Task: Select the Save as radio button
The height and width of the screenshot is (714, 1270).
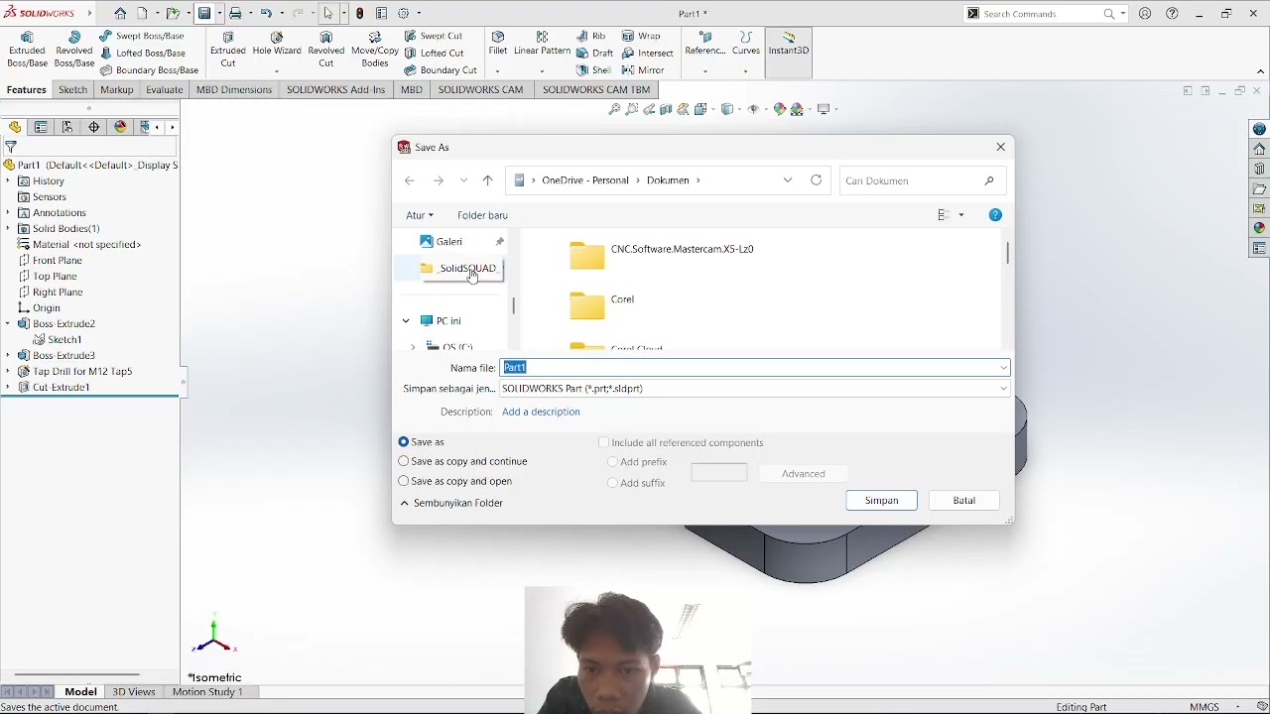Action: pos(404,442)
